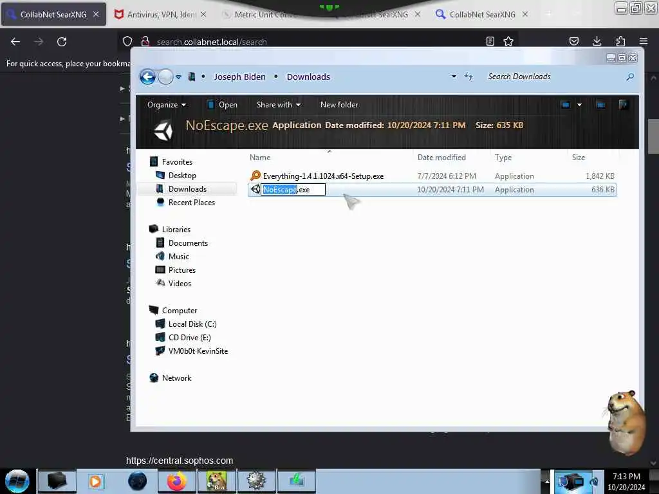Open the Organize menu
659x494 pixels.
point(167,105)
